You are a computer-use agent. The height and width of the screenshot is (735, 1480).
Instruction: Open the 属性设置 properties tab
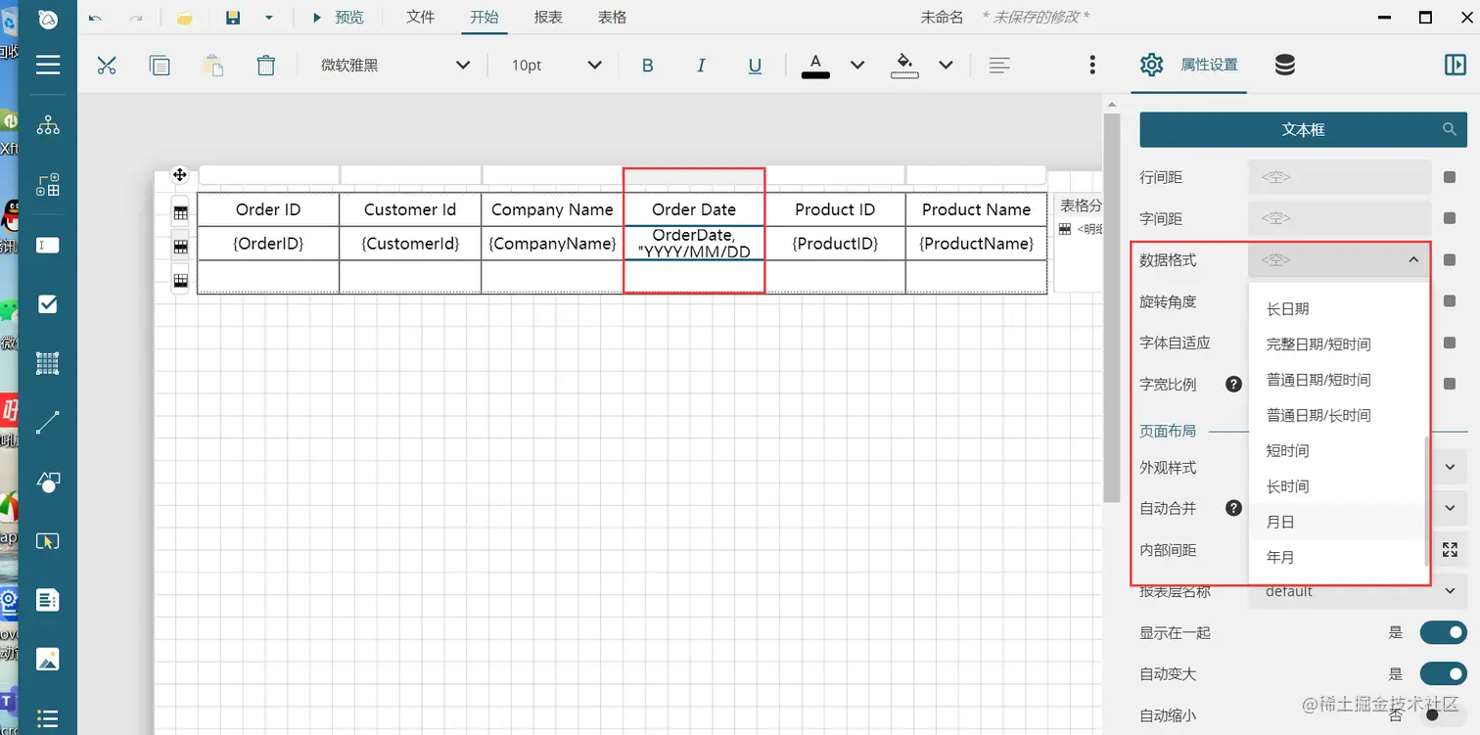click(1189, 65)
